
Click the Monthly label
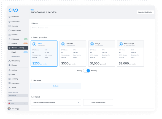pos(94,71)
